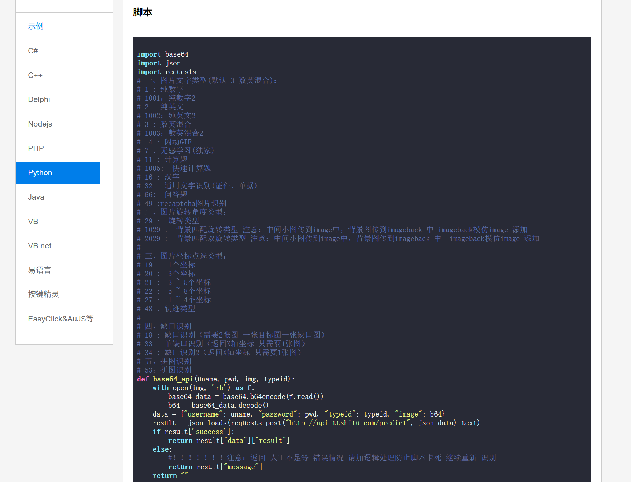Click the comment '# 7 : 无感学习(独家)'
Image resolution: width=631 pixels, height=482 pixels.
pyautogui.click(x=176, y=151)
